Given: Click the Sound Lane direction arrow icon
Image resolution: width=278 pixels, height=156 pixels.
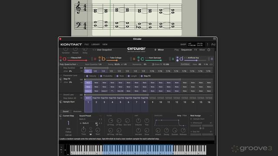Looking at the screenshot, I should 81,98.
